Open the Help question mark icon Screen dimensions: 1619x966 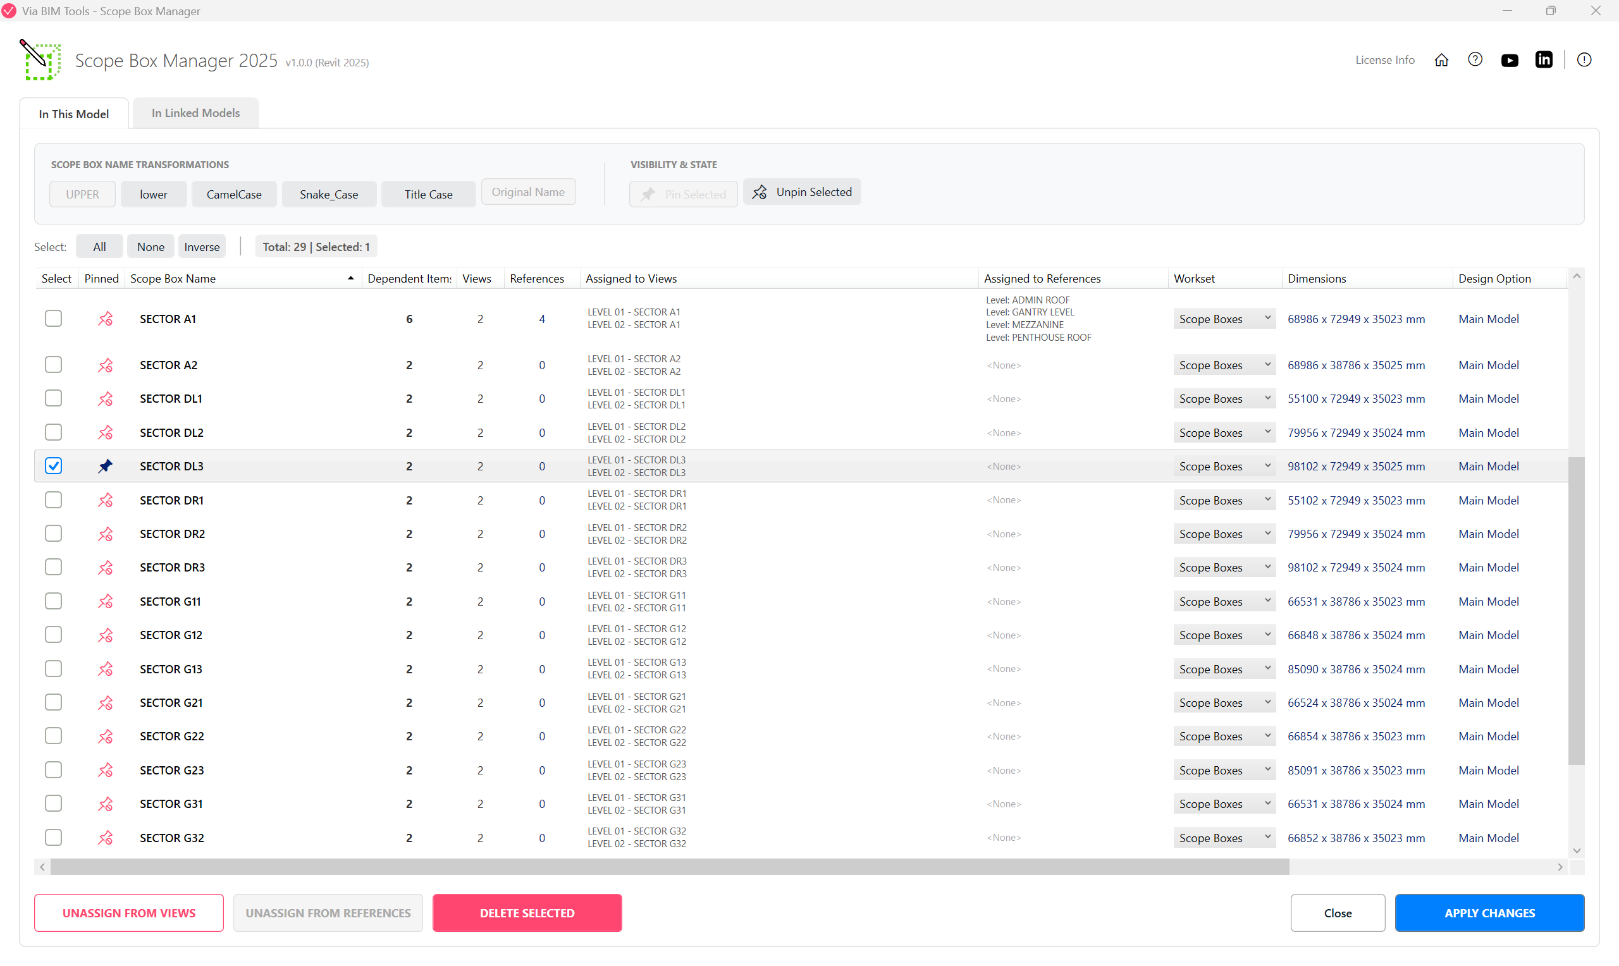1475,60
